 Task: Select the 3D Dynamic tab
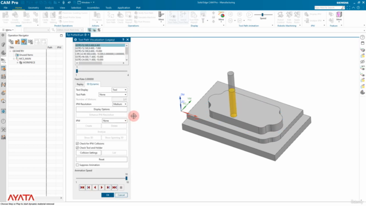point(93,84)
